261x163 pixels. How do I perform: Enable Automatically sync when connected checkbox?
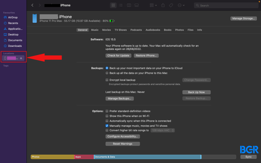107,121
